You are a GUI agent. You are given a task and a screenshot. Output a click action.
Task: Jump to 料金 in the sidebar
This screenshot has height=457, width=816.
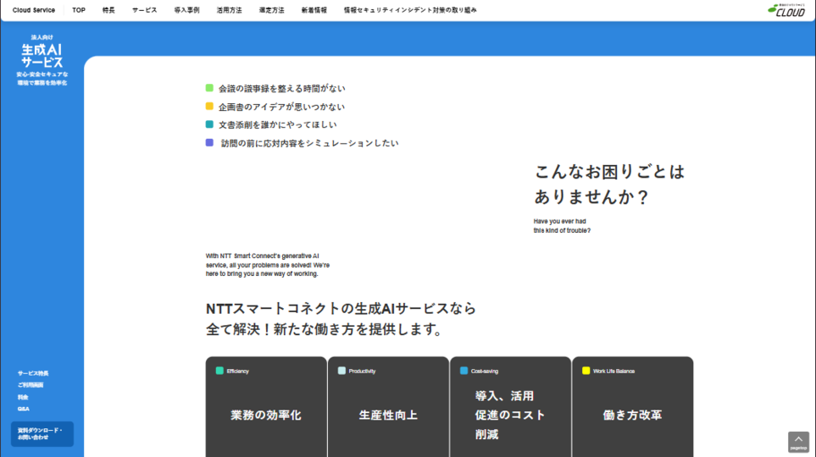pos(23,397)
